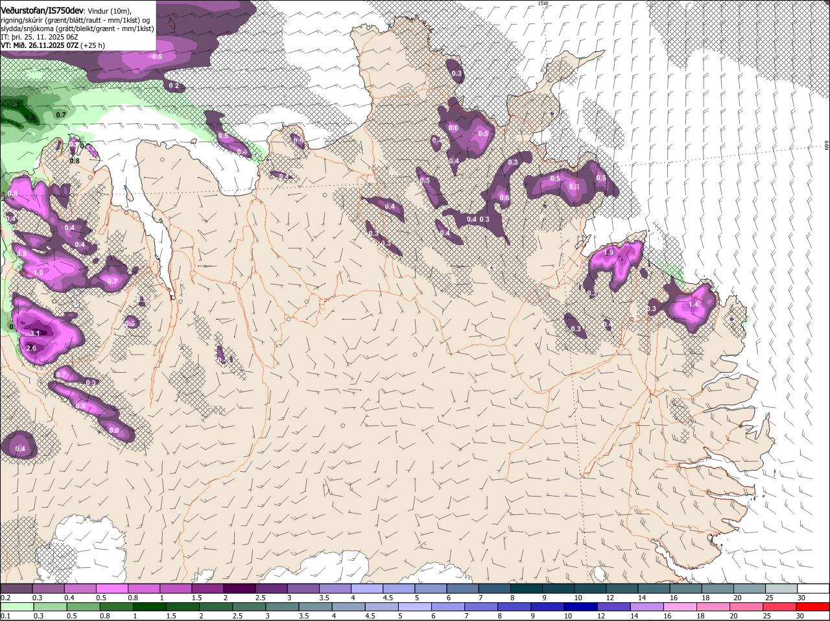This screenshot has height=621, width=830.
Task: Click the '0.1' label in the bottom legend
Action: [5, 616]
